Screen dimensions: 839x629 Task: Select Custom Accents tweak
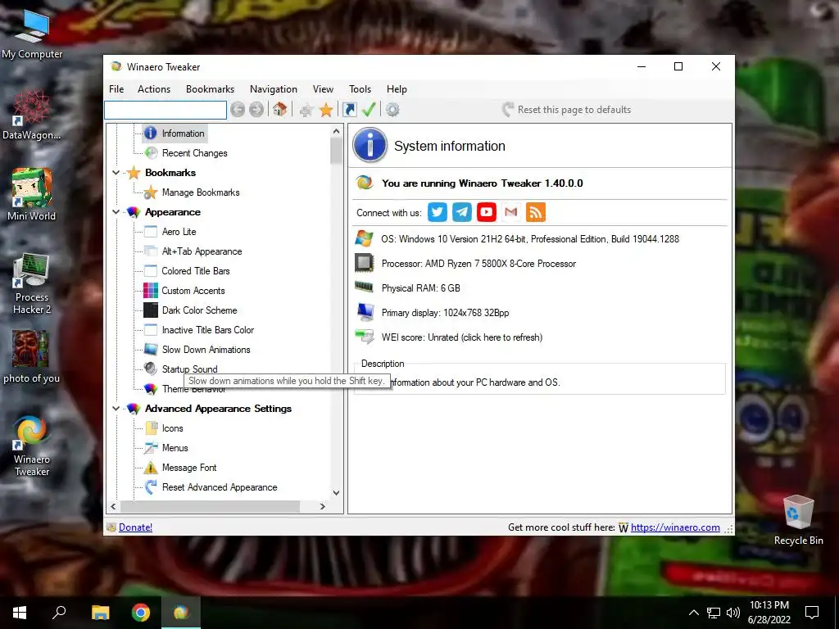coord(193,291)
